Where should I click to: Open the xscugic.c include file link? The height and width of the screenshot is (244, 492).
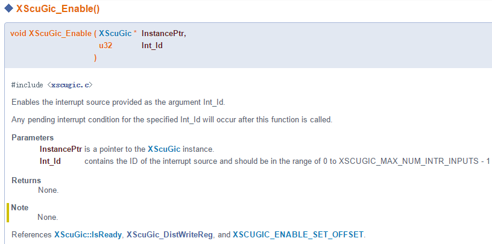tap(70, 85)
